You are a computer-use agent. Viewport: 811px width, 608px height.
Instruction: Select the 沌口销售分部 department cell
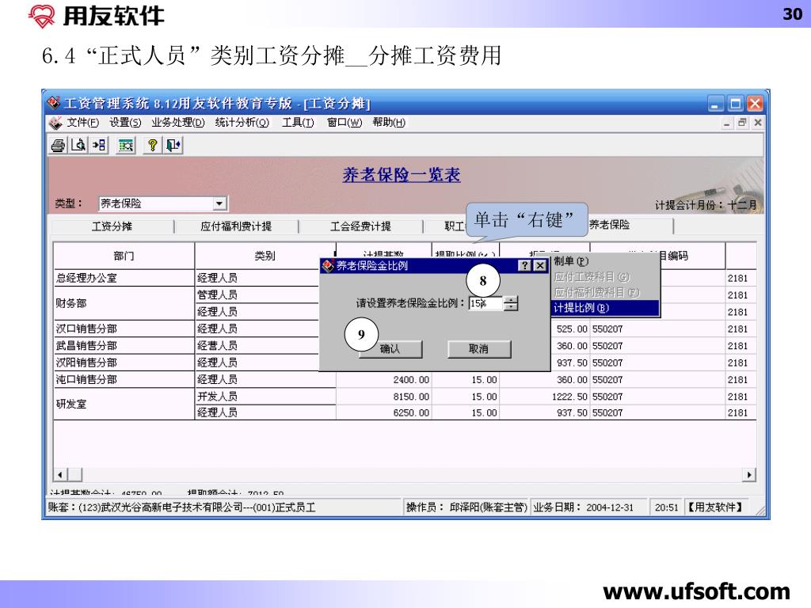click(124, 379)
